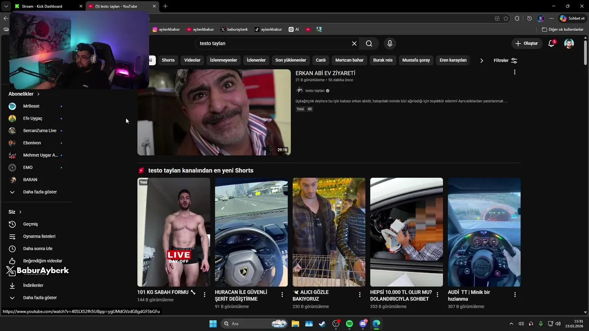Open Spotify from the taskbar

click(349, 324)
